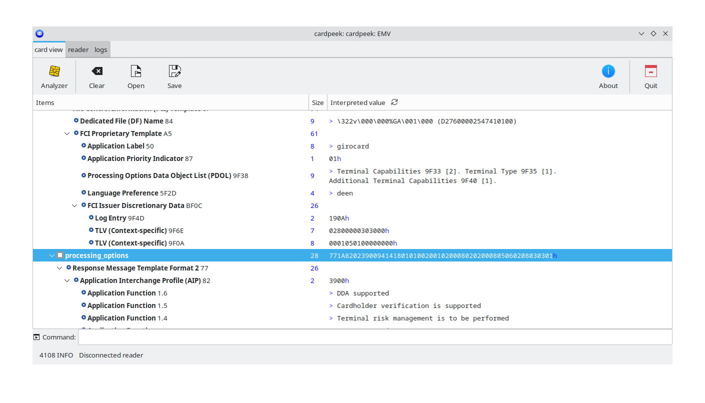Click the cardpeek app icon in title bar
The image size is (705, 403).
click(x=39, y=34)
